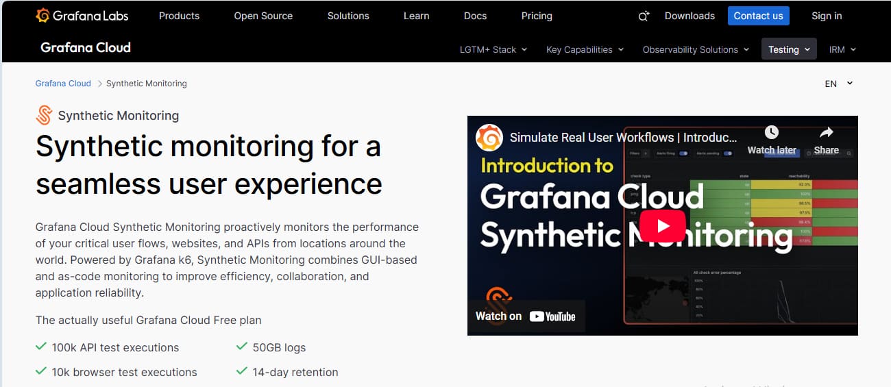The image size is (891, 387).
Task: Expand the Observability Solutions dropdown
Action: [696, 49]
